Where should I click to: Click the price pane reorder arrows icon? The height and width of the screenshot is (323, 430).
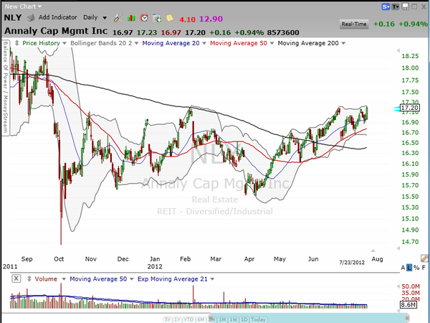pos(16,43)
